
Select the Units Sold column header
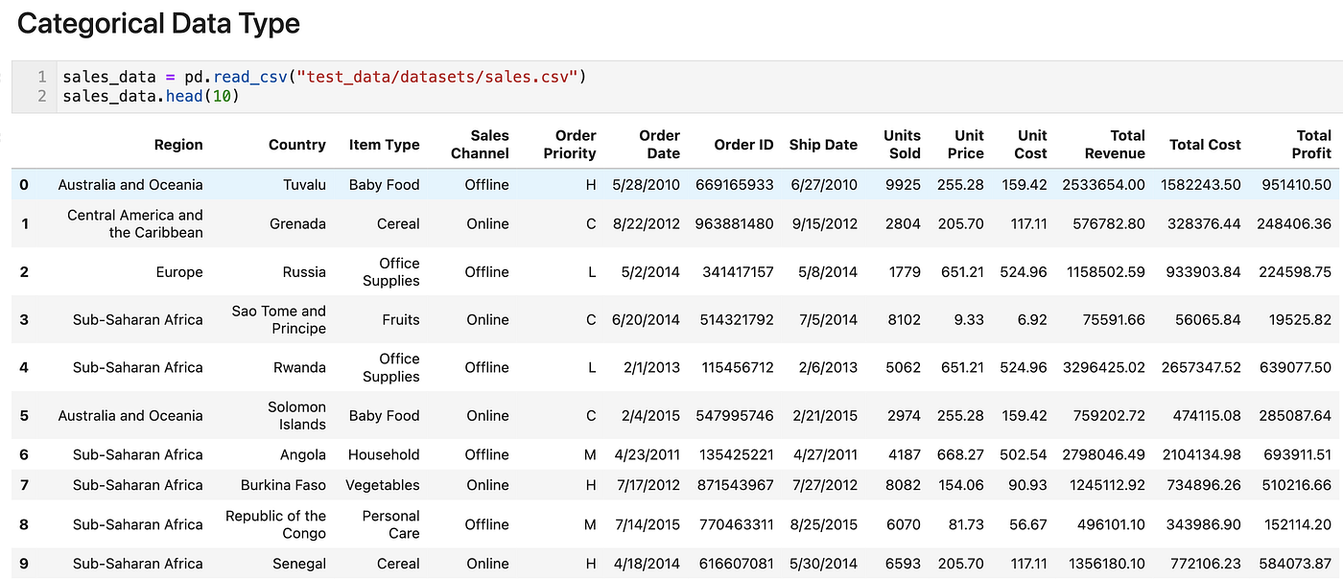click(x=903, y=145)
